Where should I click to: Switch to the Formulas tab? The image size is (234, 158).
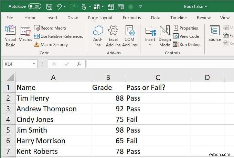point(132,18)
